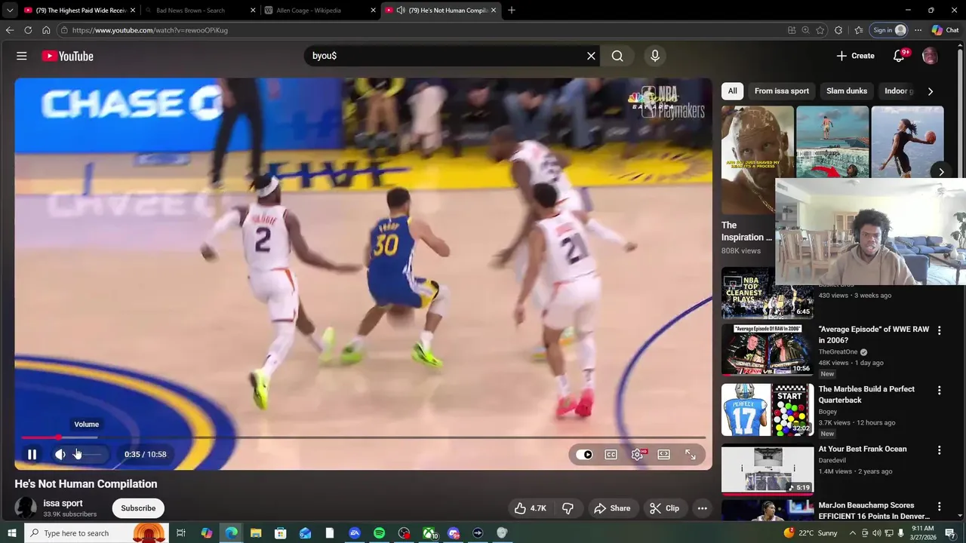Run the search with the magnifier button
The width and height of the screenshot is (966, 543).
pyautogui.click(x=617, y=56)
